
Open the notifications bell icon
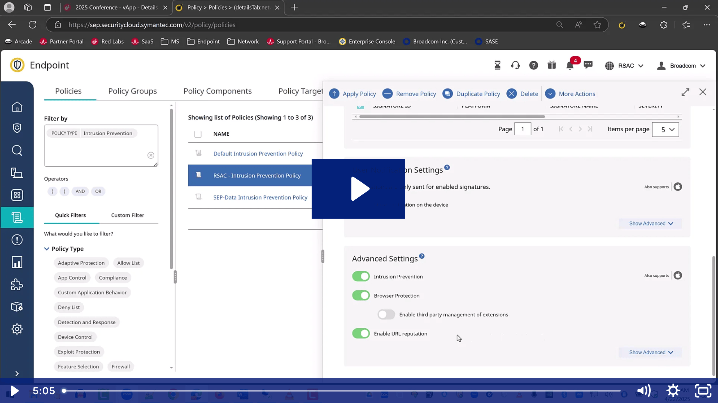(570, 66)
